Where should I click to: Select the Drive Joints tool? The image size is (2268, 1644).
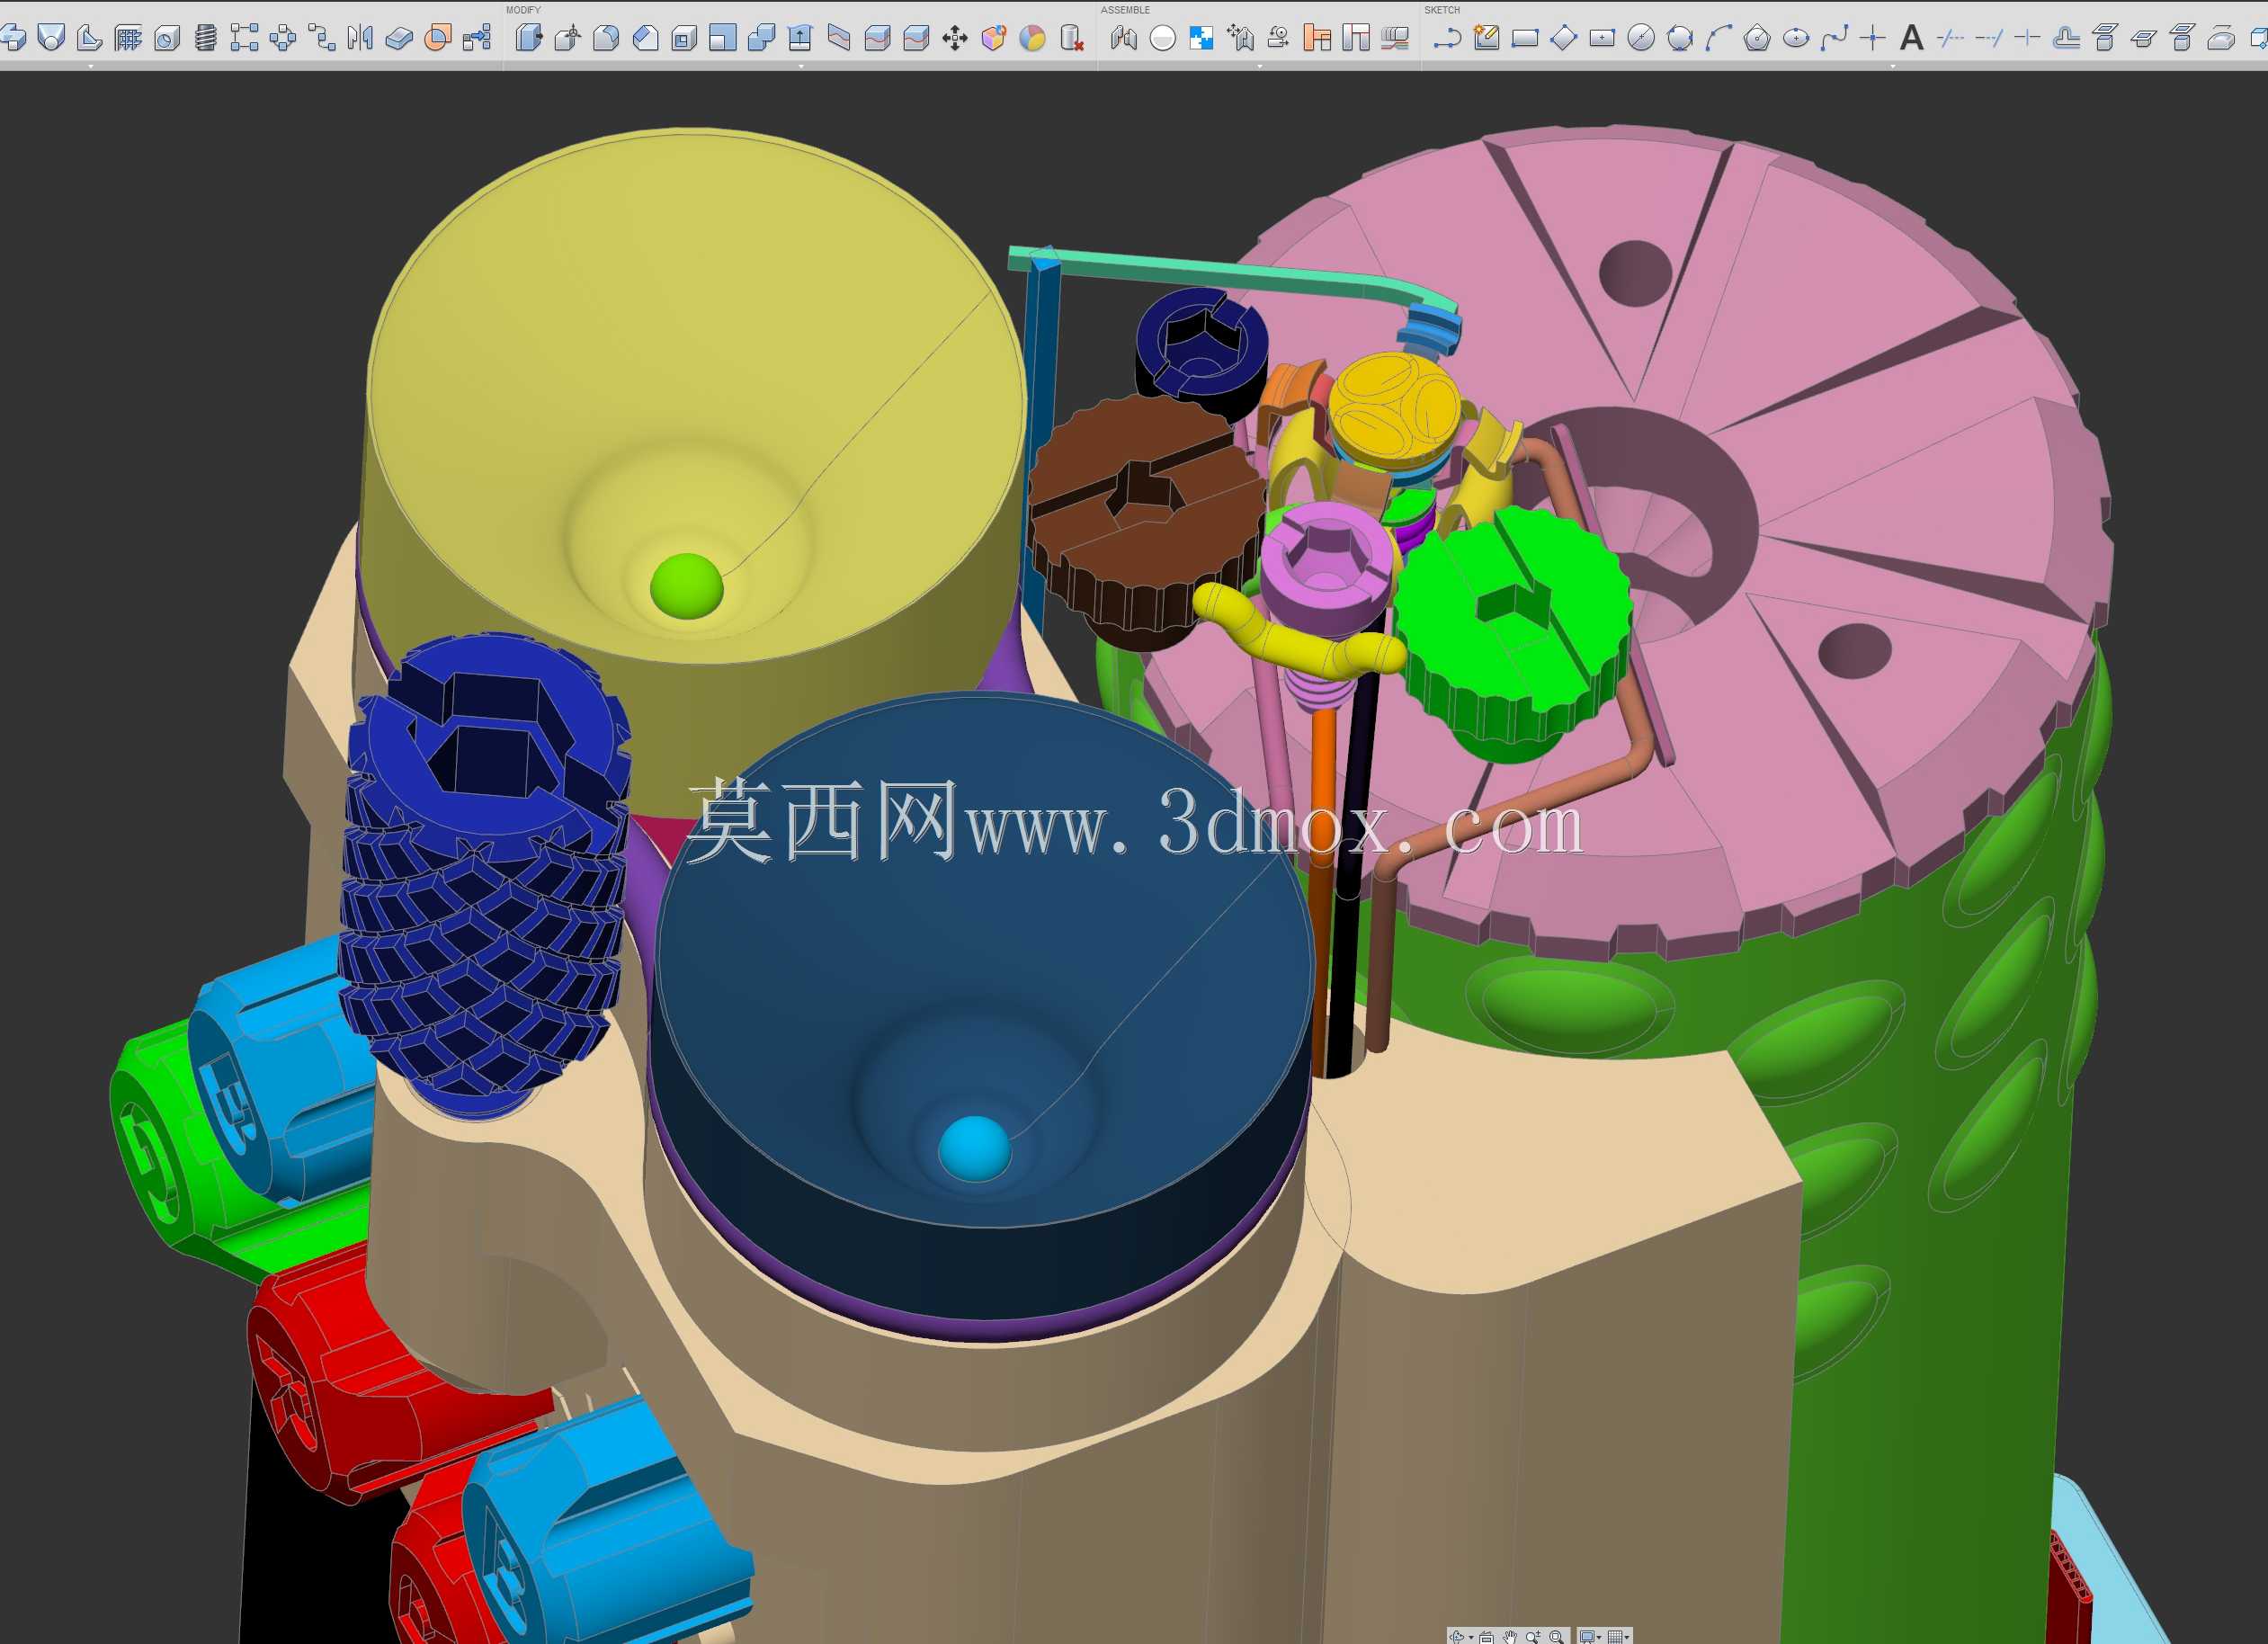(x=1240, y=38)
